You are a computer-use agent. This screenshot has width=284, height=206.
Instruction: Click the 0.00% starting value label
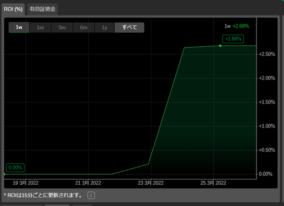pos(15,168)
